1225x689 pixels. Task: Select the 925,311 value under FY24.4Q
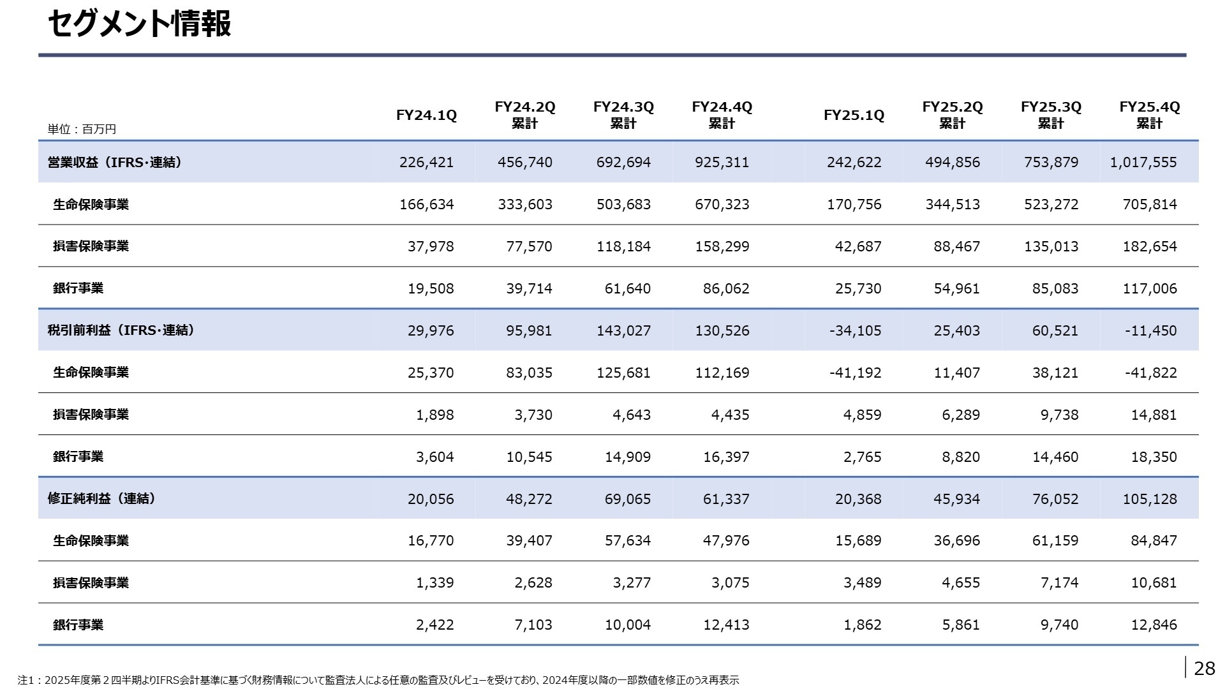click(x=722, y=162)
